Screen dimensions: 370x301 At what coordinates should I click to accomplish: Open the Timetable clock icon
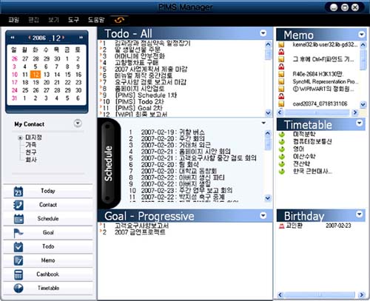click(18, 288)
